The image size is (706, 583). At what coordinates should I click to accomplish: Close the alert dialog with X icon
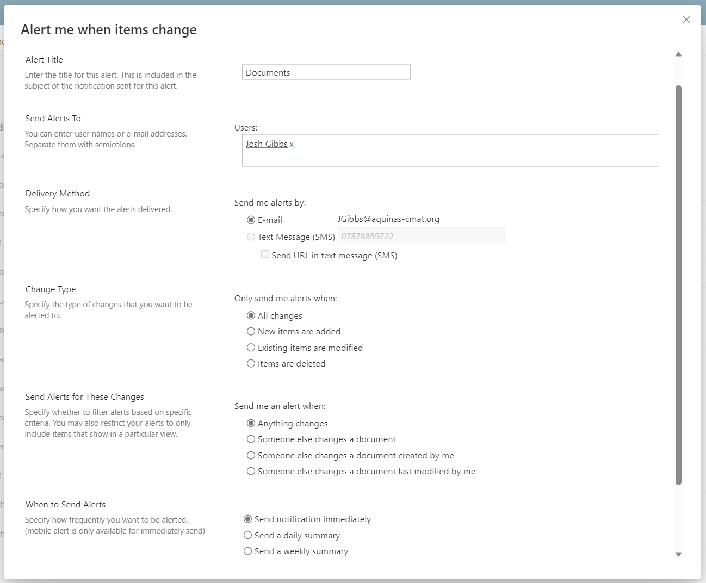[x=686, y=20]
